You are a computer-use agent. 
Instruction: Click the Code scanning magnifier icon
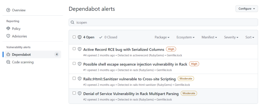coord(8,62)
